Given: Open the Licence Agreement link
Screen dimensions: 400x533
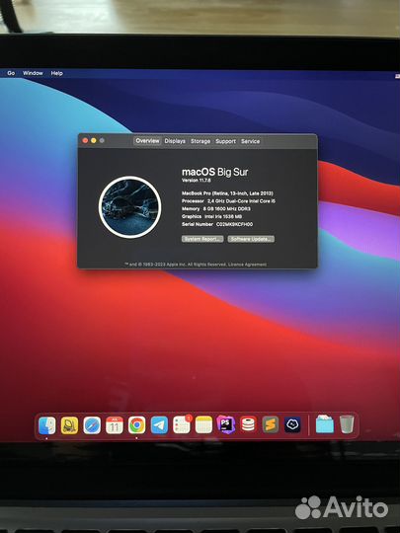Looking at the screenshot, I should pos(247,265).
